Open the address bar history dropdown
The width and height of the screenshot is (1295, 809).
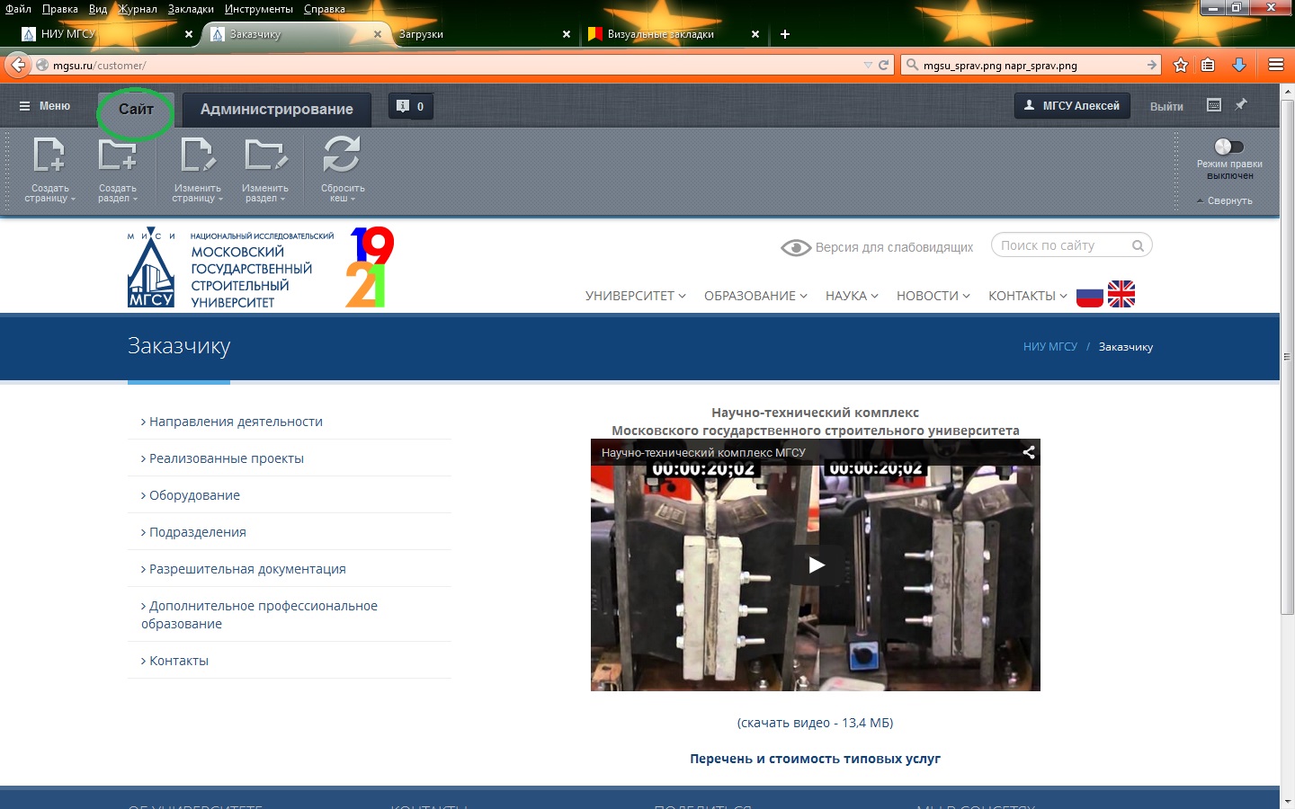tap(868, 65)
